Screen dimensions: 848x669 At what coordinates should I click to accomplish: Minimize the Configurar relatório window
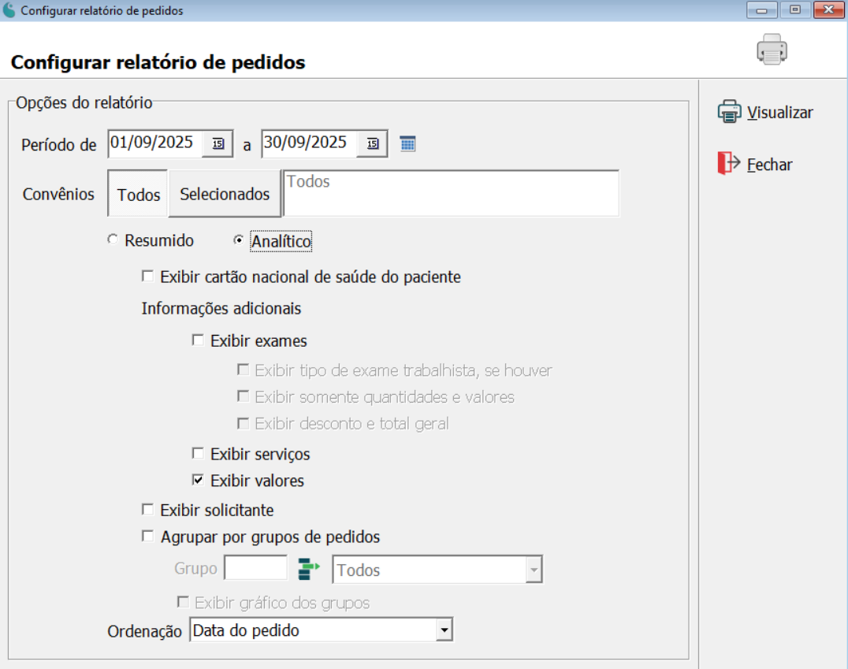pyautogui.click(x=761, y=9)
